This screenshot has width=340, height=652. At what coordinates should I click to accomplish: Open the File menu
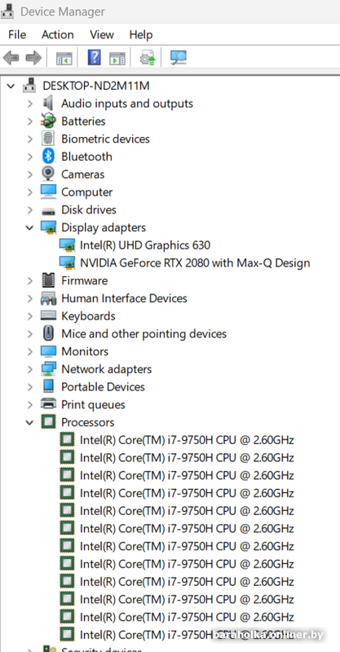[17, 34]
